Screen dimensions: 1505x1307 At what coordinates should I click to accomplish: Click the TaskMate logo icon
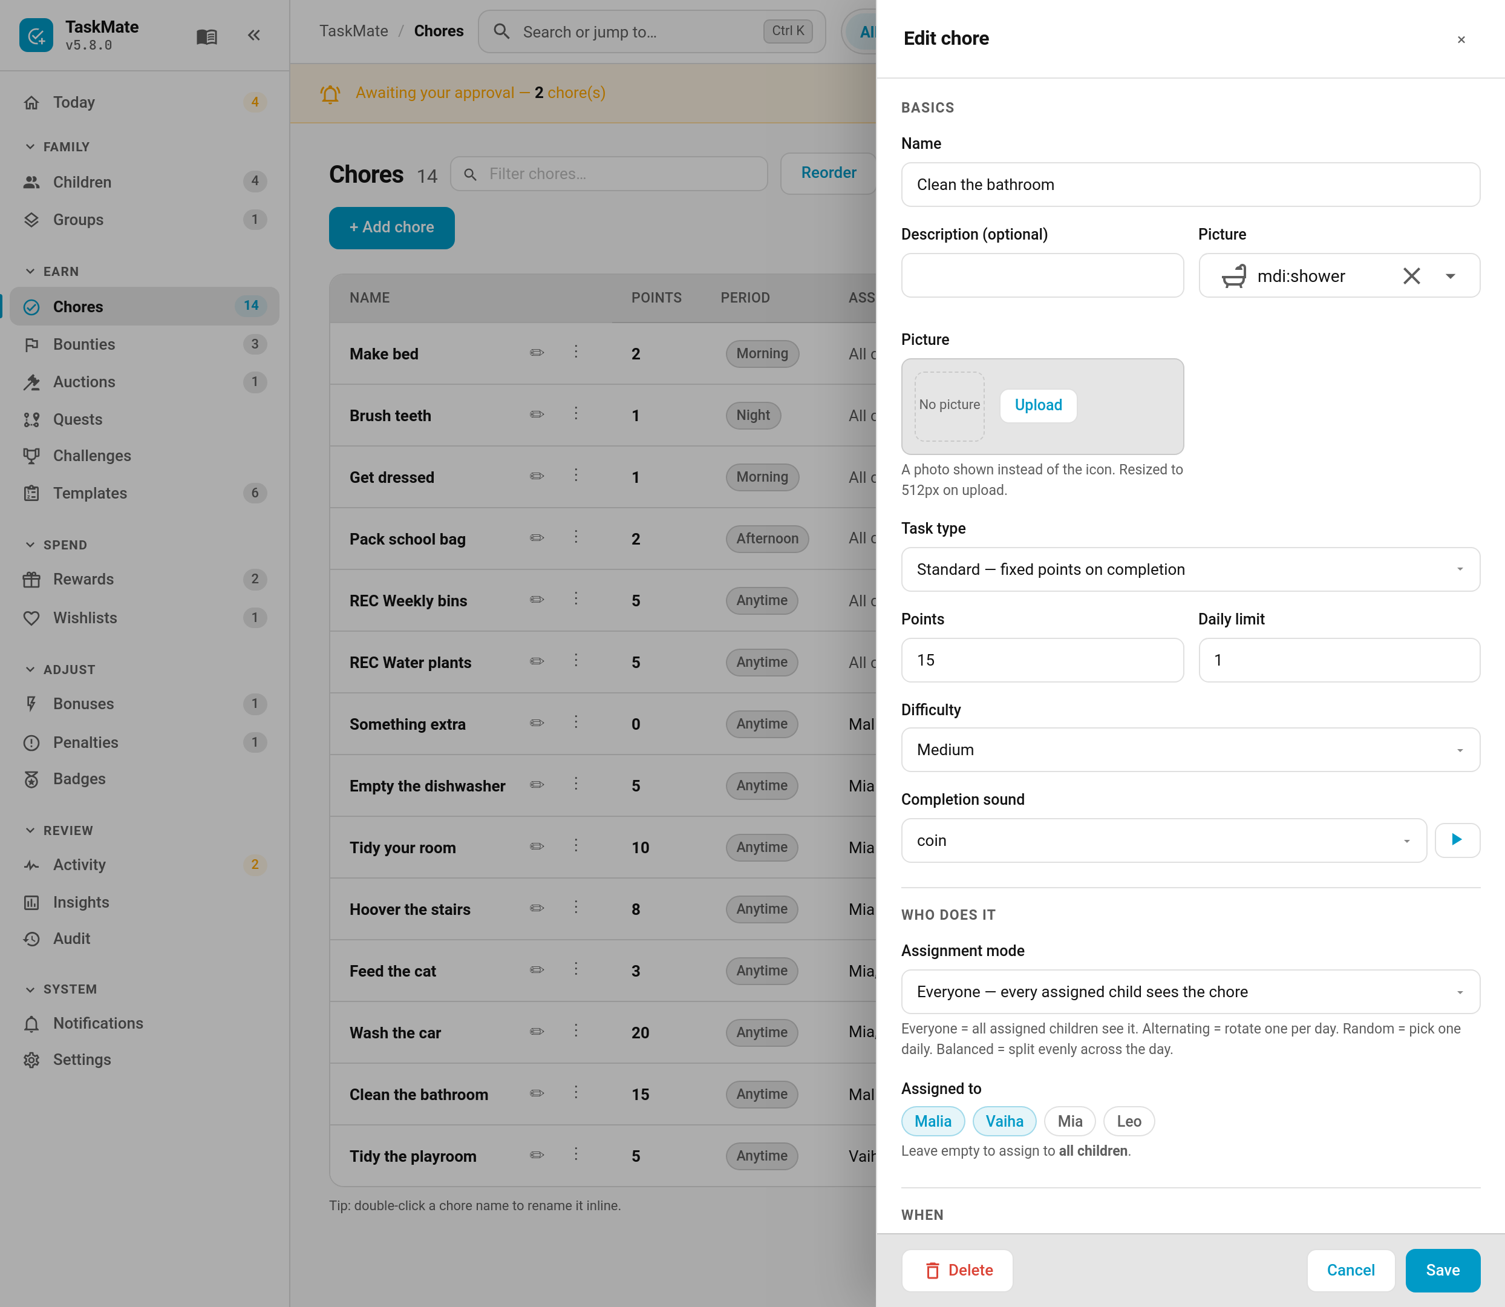(x=36, y=35)
